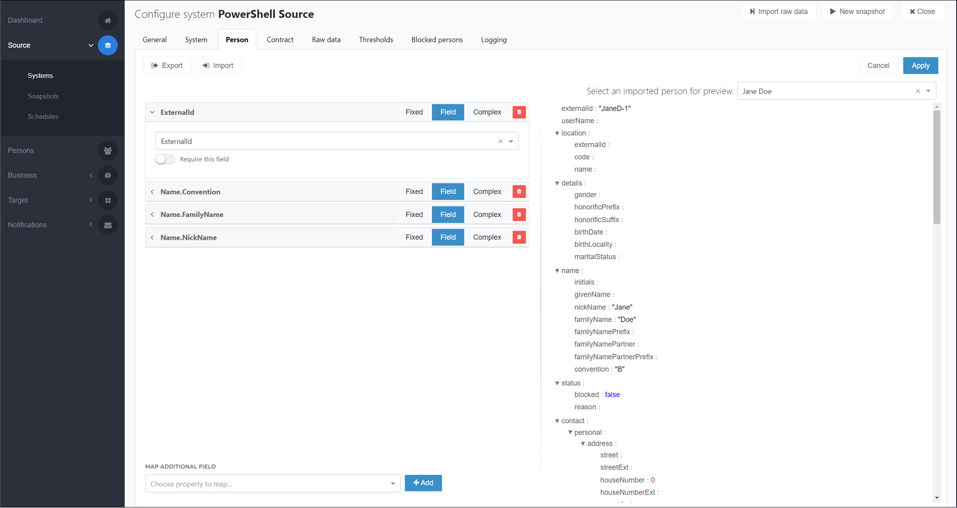Click the Target grid icon

coord(108,200)
